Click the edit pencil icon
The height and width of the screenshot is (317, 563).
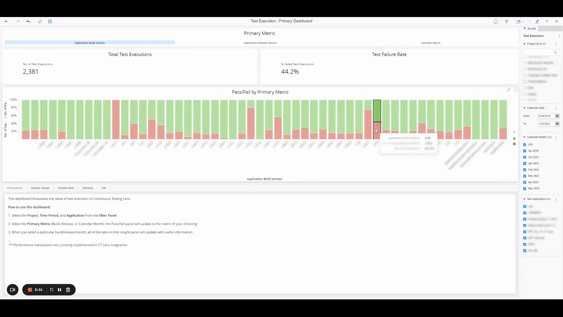[537, 21]
